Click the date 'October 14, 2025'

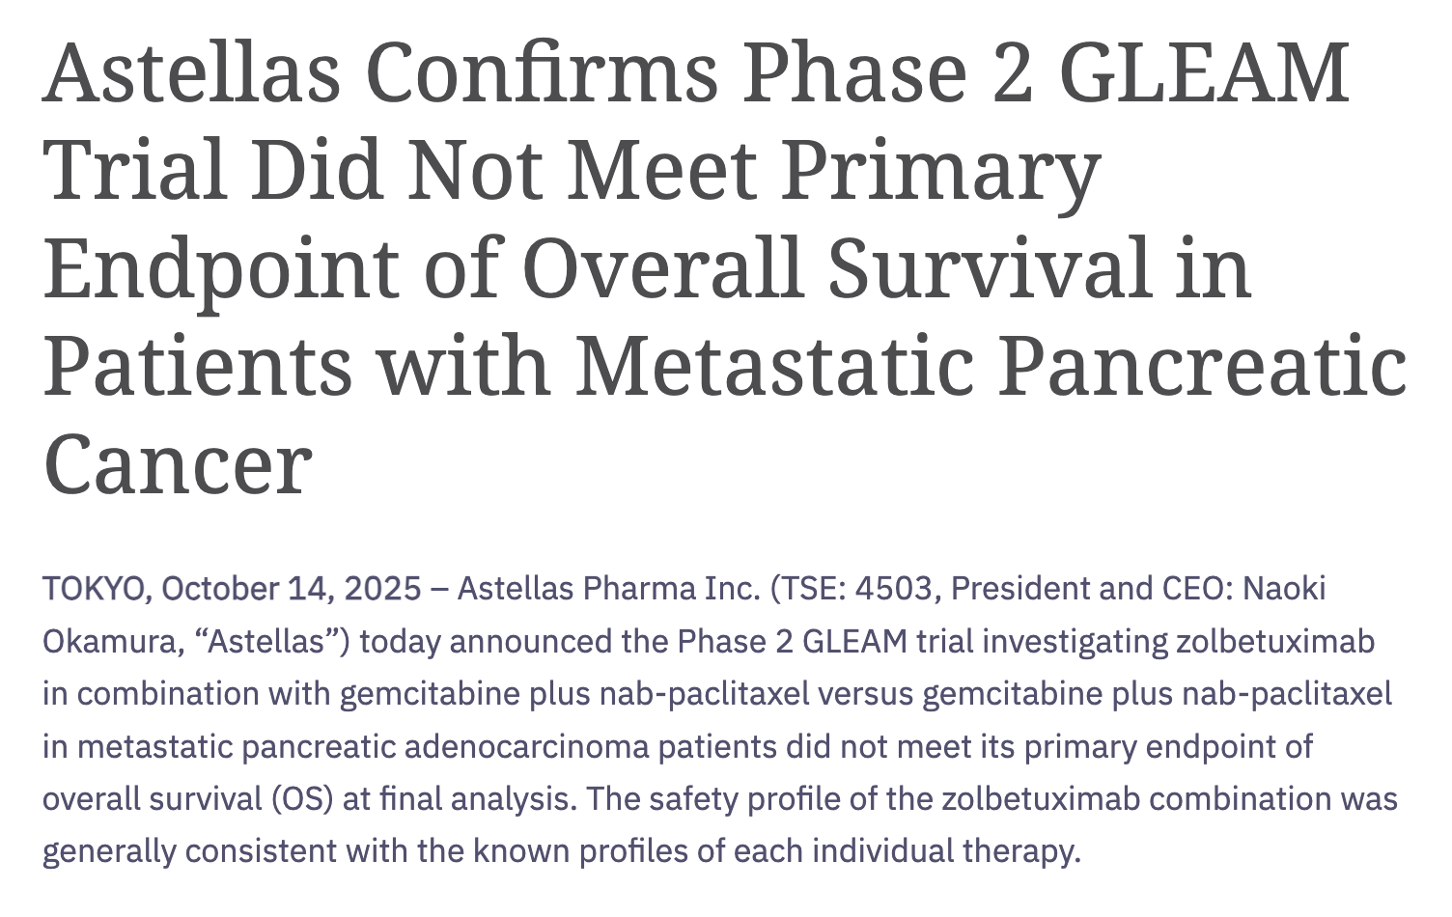pyautogui.click(x=292, y=589)
